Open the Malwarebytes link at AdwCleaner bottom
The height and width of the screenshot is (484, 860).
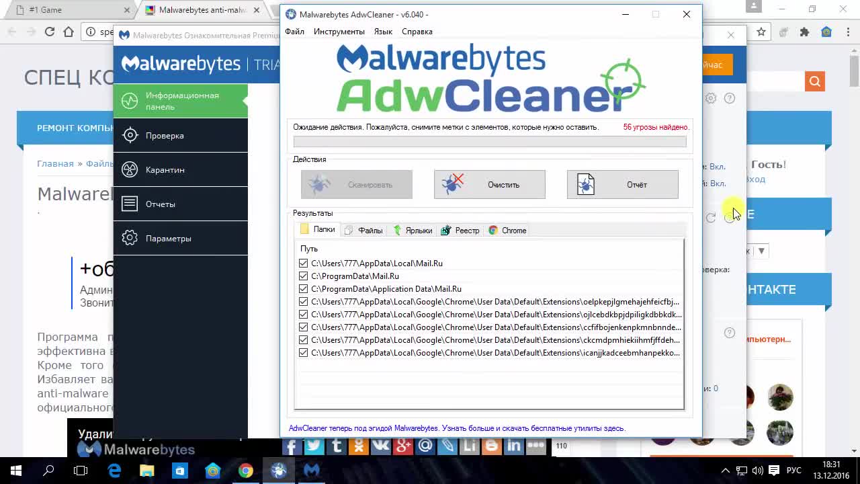[x=457, y=428]
